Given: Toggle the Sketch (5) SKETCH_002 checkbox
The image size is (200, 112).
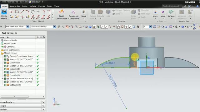Looking at the screenshot, I should pyautogui.click(x=5, y=72).
